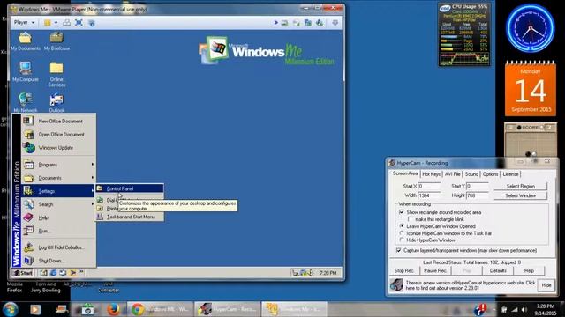Open Help from the Start menu
Viewport: 565px width, 317px height.
tap(58, 217)
